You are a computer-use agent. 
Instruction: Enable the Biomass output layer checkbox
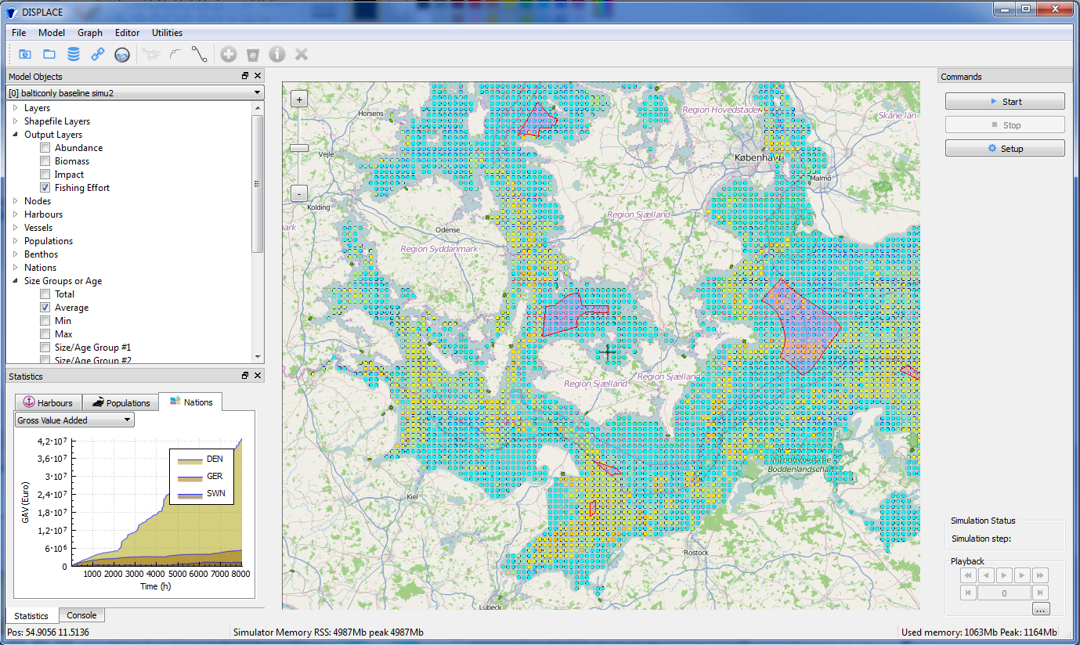pyautogui.click(x=45, y=161)
